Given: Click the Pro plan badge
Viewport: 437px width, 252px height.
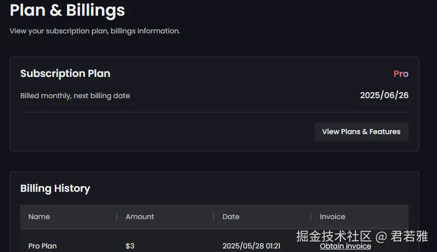Looking at the screenshot, I should click(400, 74).
